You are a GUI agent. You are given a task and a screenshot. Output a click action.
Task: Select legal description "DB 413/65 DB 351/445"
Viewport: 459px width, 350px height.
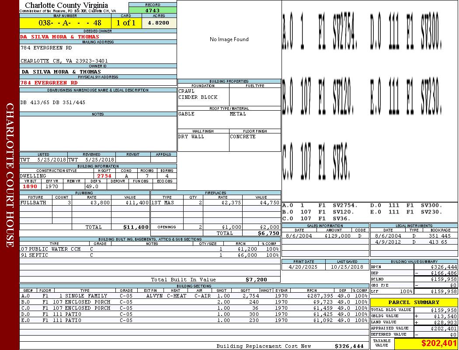click(x=53, y=102)
